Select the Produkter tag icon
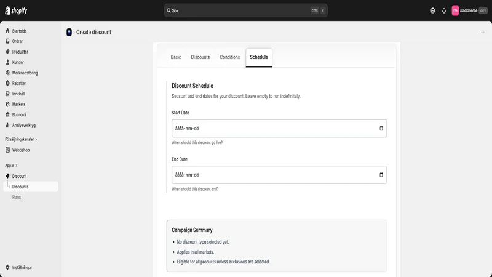The width and height of the screenshot is (492, 277). tap(7, 52)
